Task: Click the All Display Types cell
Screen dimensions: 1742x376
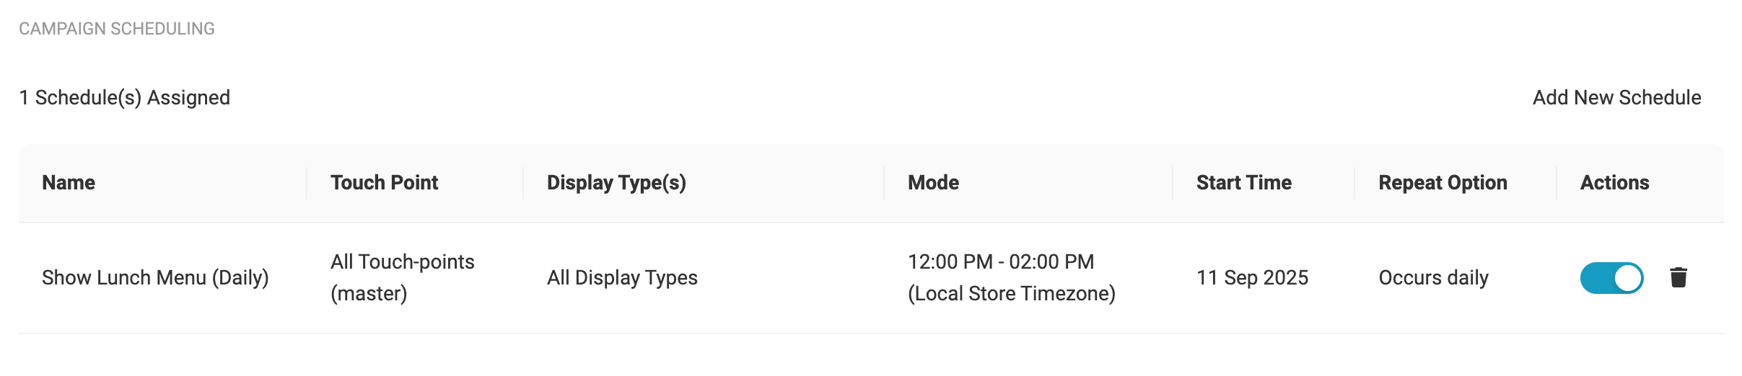Action: (622, 278)
